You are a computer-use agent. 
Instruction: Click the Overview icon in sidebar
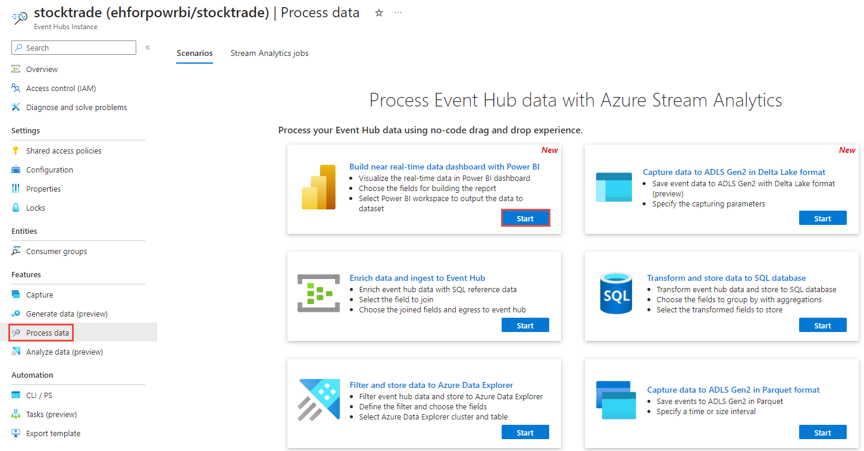[16, 69]
